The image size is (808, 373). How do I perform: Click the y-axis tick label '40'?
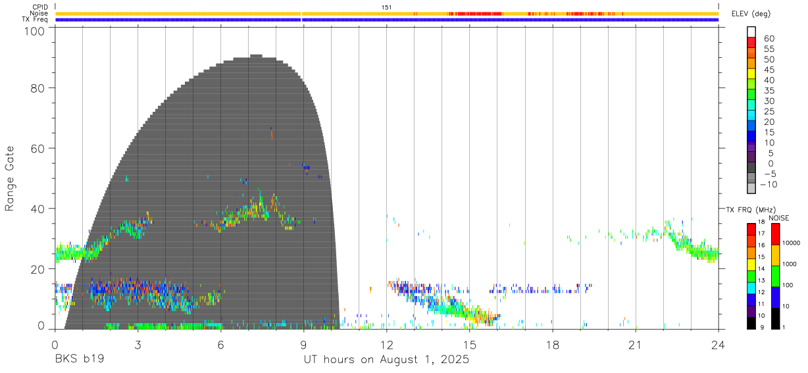point(38,209)
